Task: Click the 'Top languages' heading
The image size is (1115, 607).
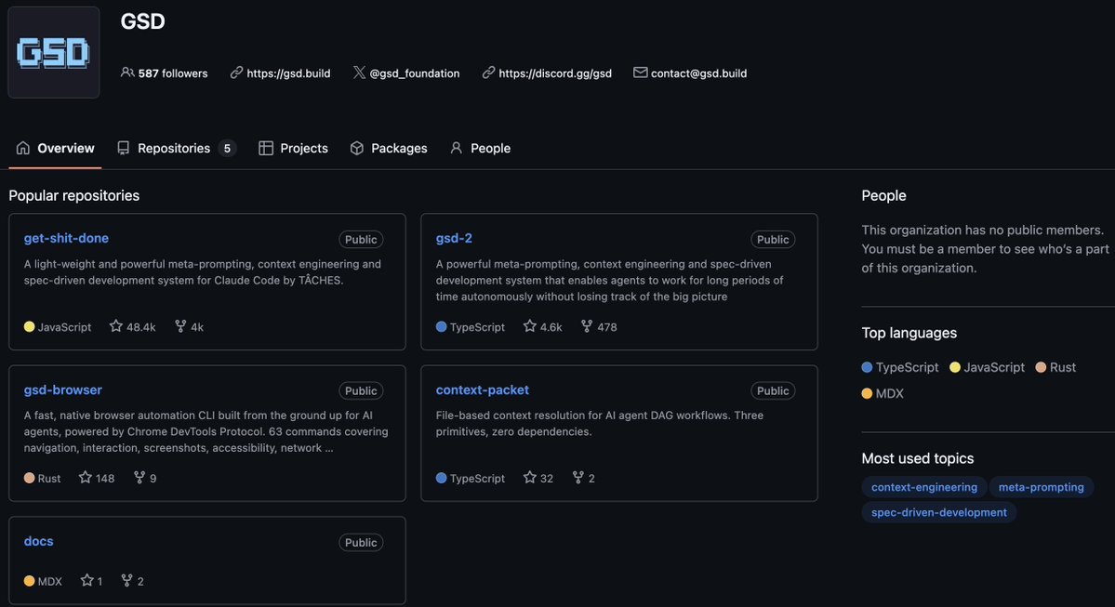Action: click(x=909, y=333)
